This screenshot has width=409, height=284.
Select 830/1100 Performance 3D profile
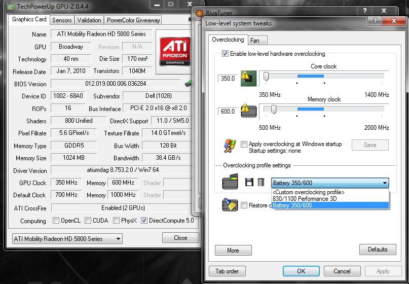pyautogui.click(x=330, y=199)
